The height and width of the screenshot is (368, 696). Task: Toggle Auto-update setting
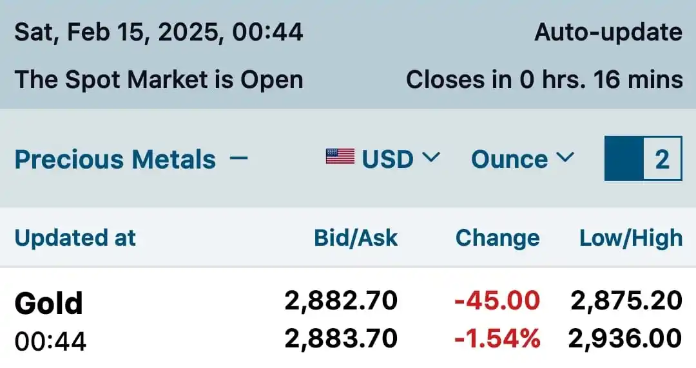coord(608,32)
